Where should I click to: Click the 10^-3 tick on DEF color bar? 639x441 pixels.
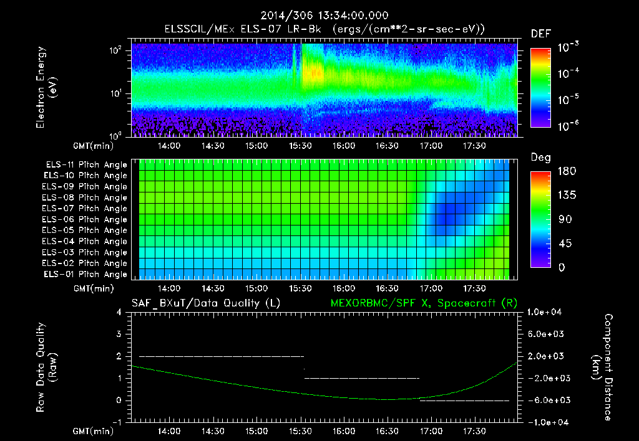568,47
